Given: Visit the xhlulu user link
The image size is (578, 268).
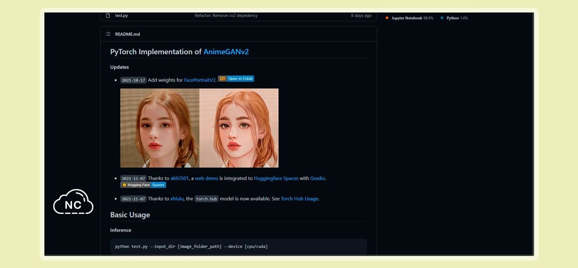Looking at the screenshot, I should (177, 199).
